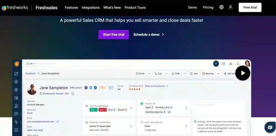Open Jane's Facebook profile icon
This screenshot has width=276, height=136.
[86, 88]
